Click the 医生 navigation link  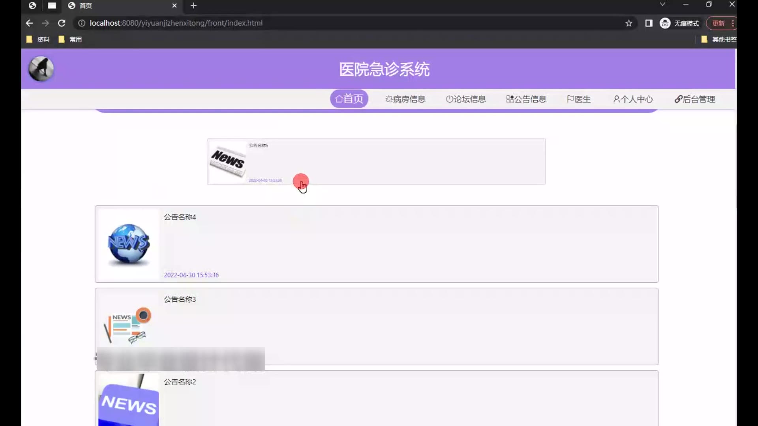(579, 99)
